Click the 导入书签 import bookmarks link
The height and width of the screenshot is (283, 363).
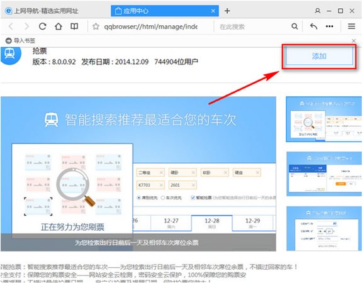(20, 41)
